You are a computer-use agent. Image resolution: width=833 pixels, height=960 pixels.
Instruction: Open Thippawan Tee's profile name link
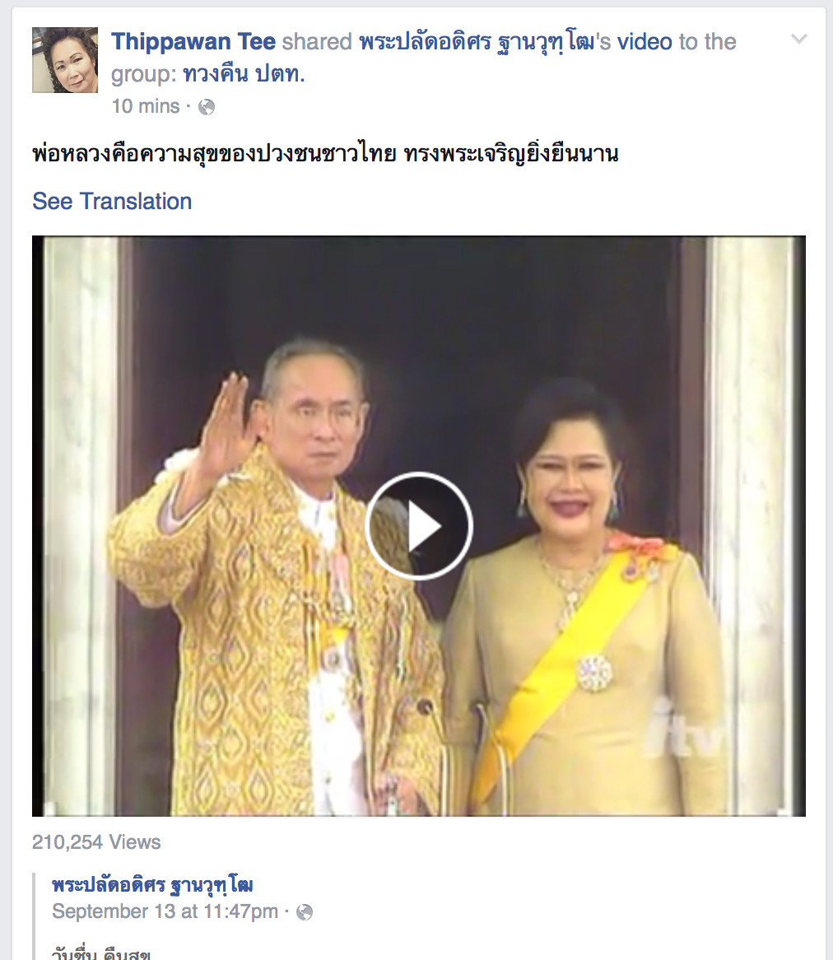click(x=193, y=42)
